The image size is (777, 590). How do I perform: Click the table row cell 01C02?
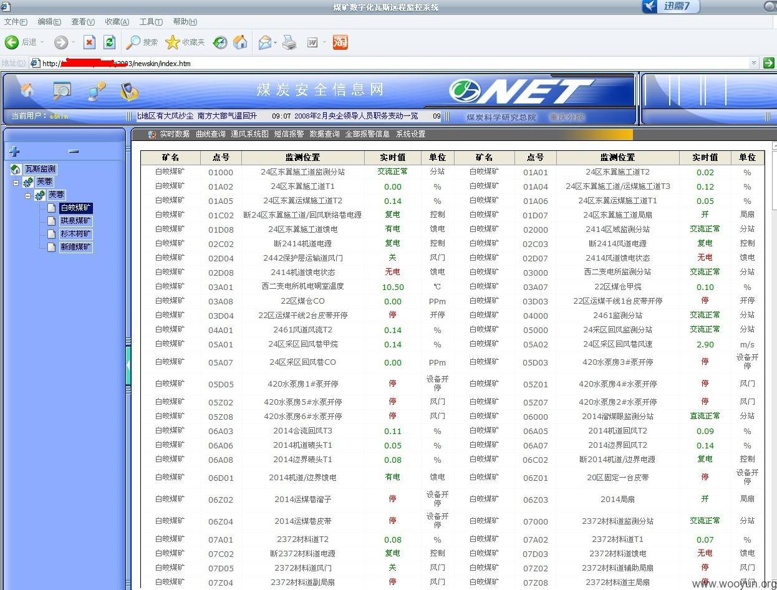click(221, 215)
